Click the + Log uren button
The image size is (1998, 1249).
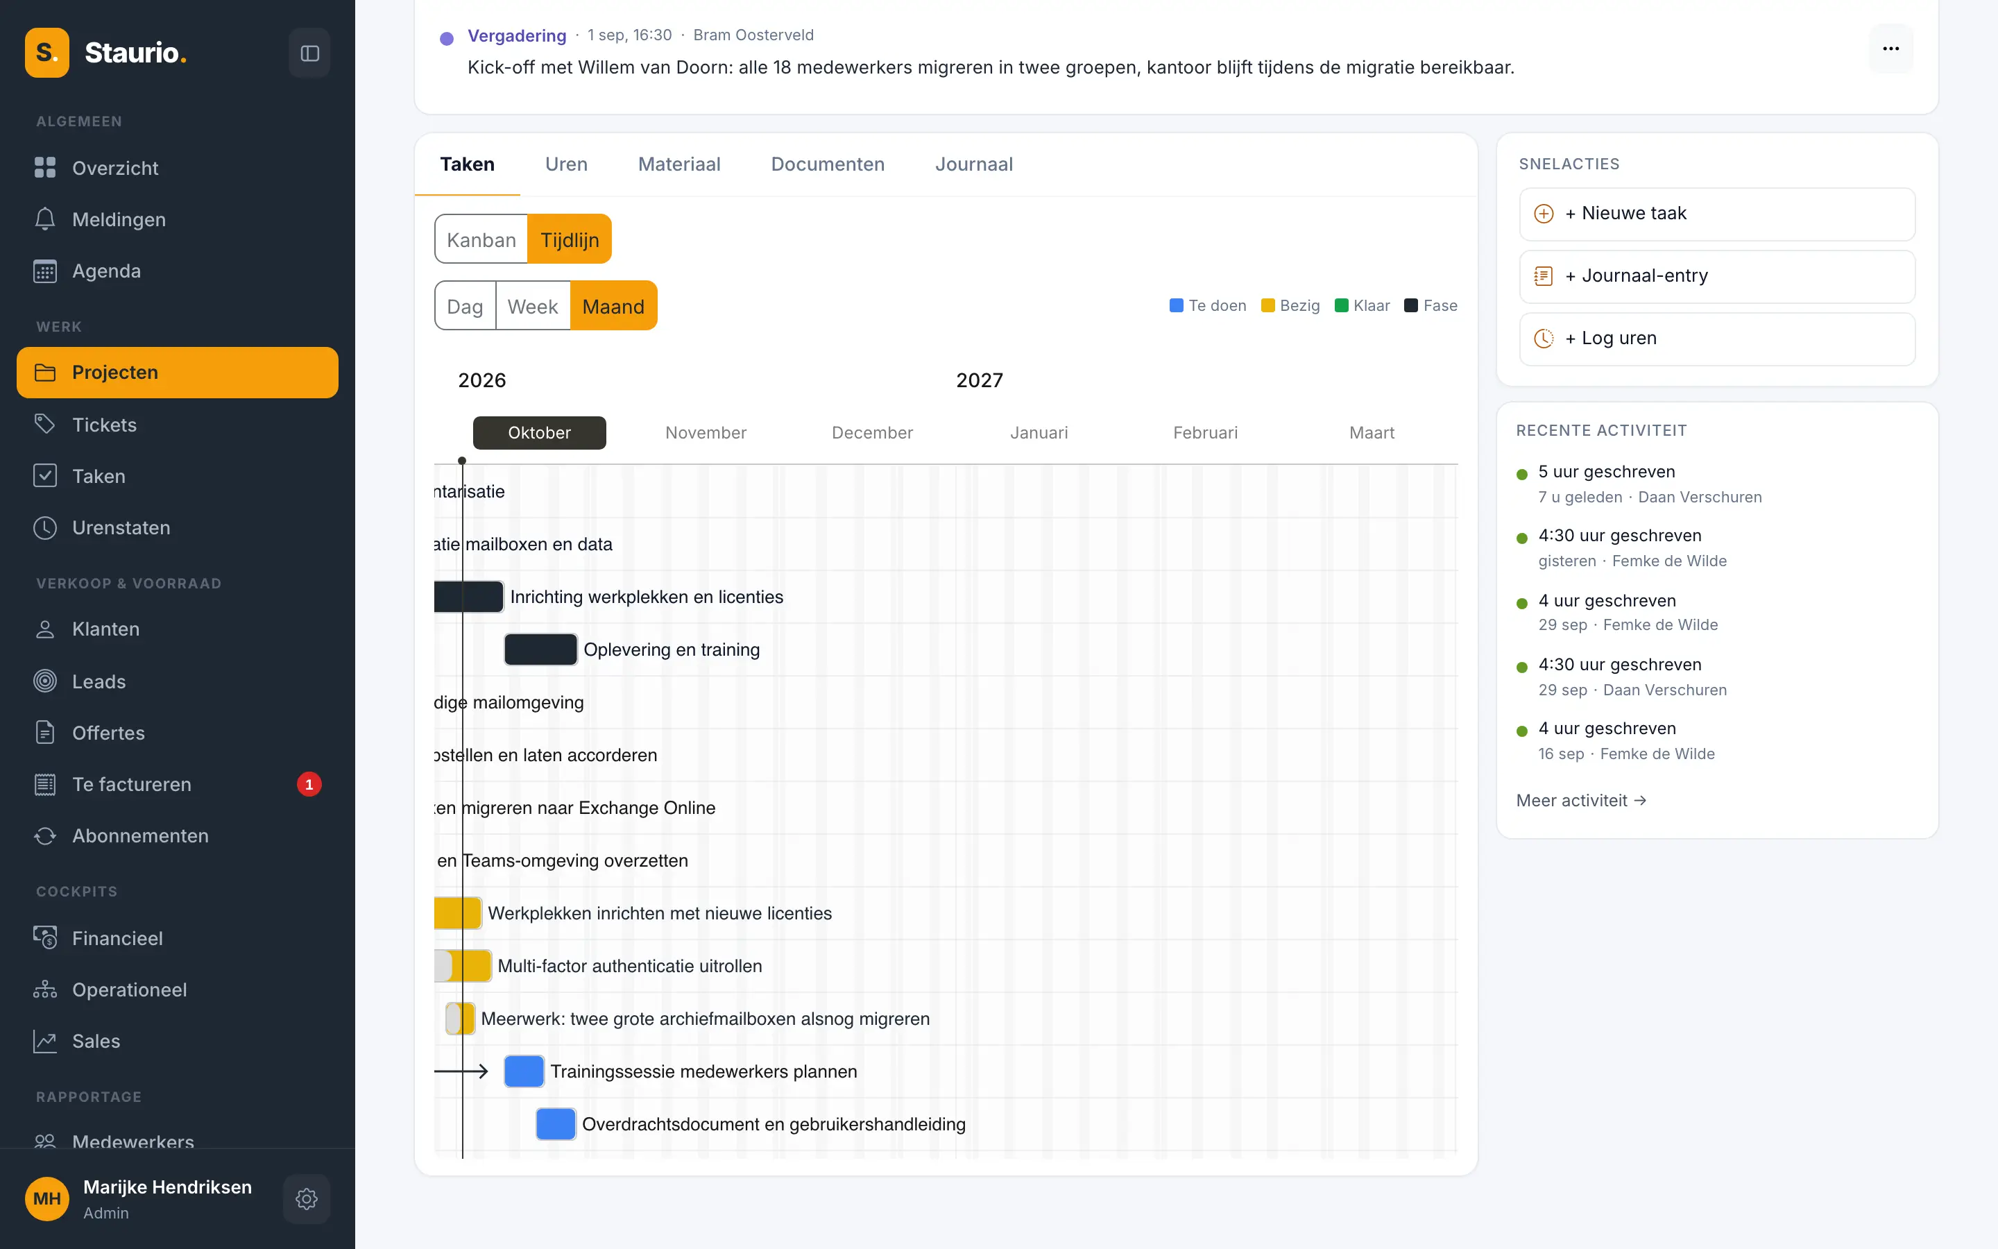(x=1717, y=339)
